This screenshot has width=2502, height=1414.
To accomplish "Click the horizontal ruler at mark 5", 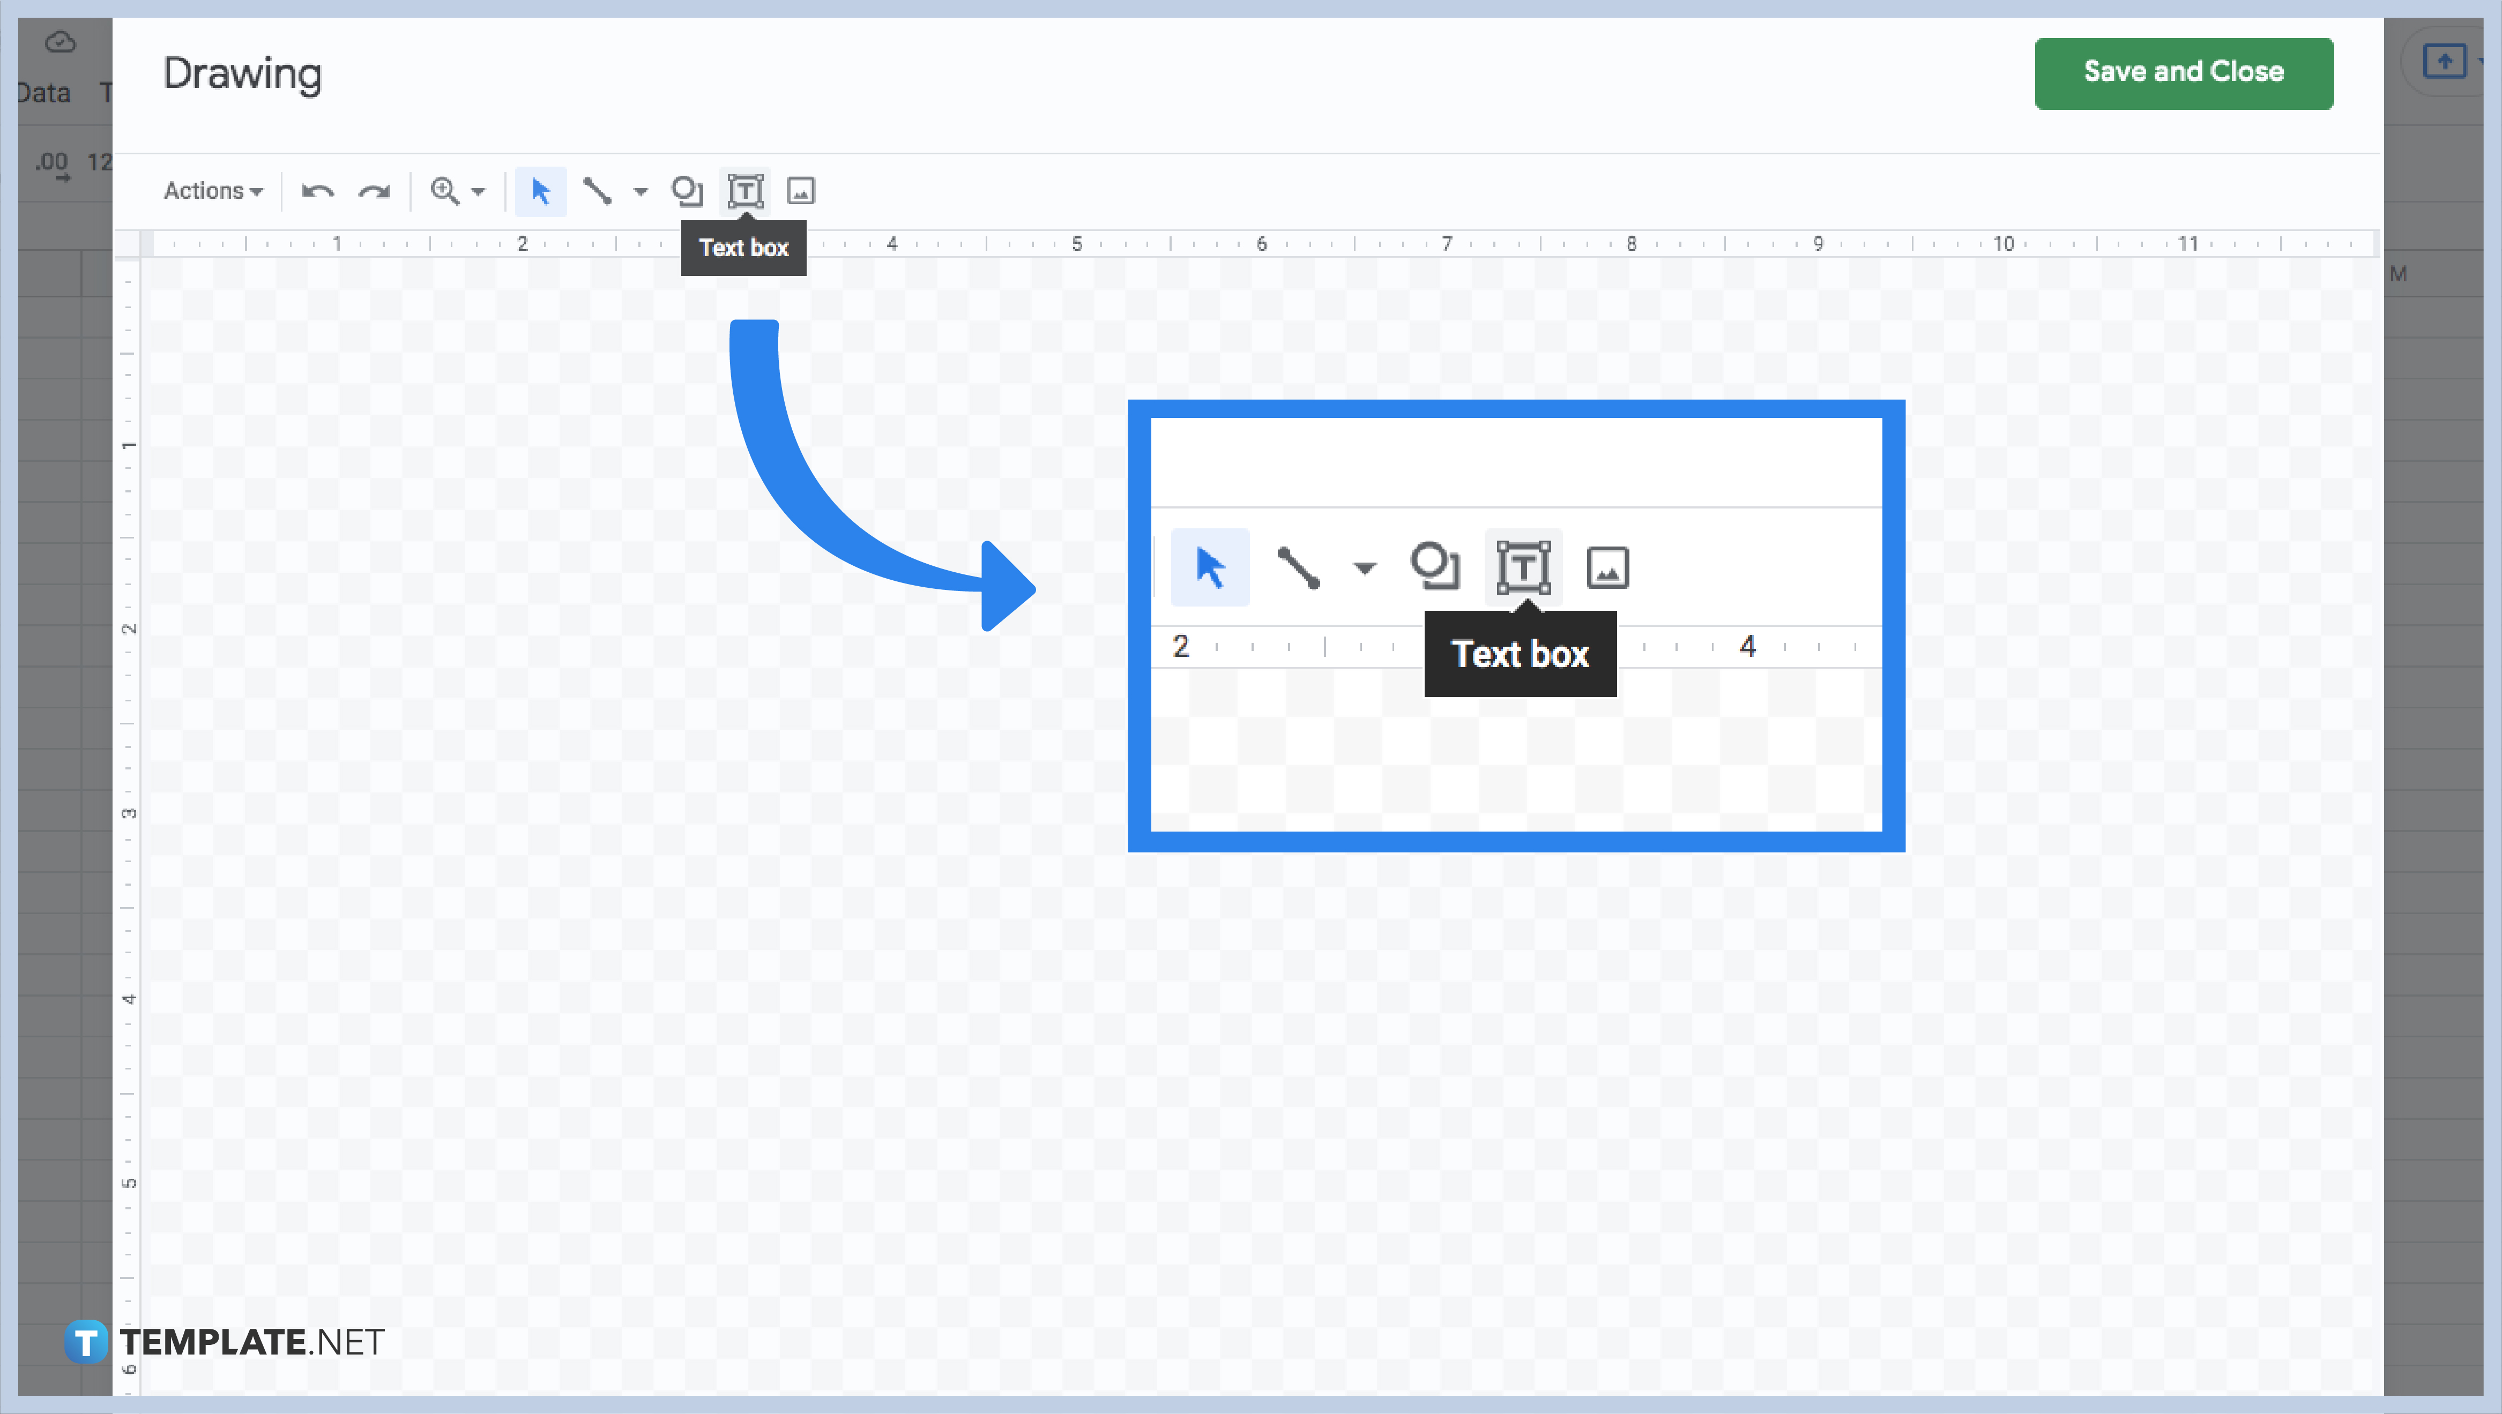I will point(1076,244).
